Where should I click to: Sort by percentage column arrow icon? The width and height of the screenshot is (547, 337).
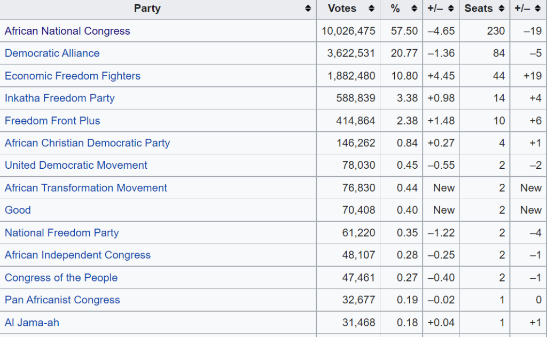coord(414,9)
